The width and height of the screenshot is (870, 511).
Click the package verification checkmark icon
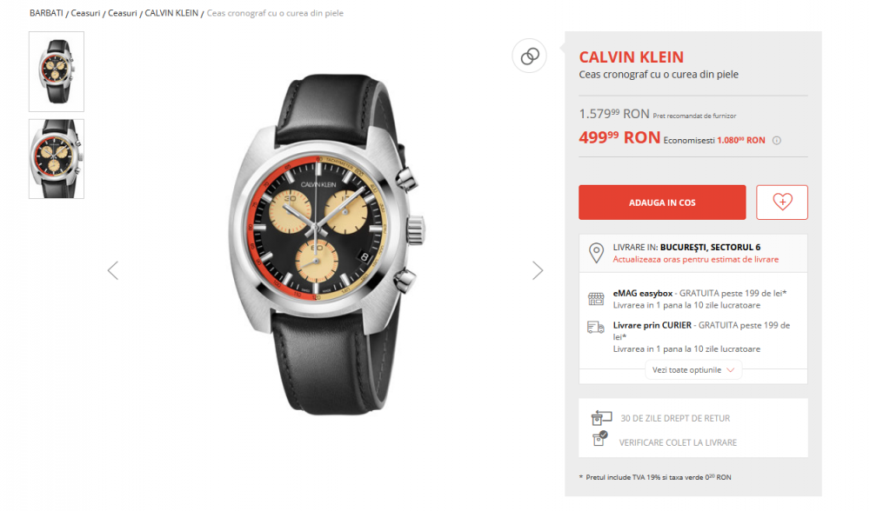[x=600, y=442]
